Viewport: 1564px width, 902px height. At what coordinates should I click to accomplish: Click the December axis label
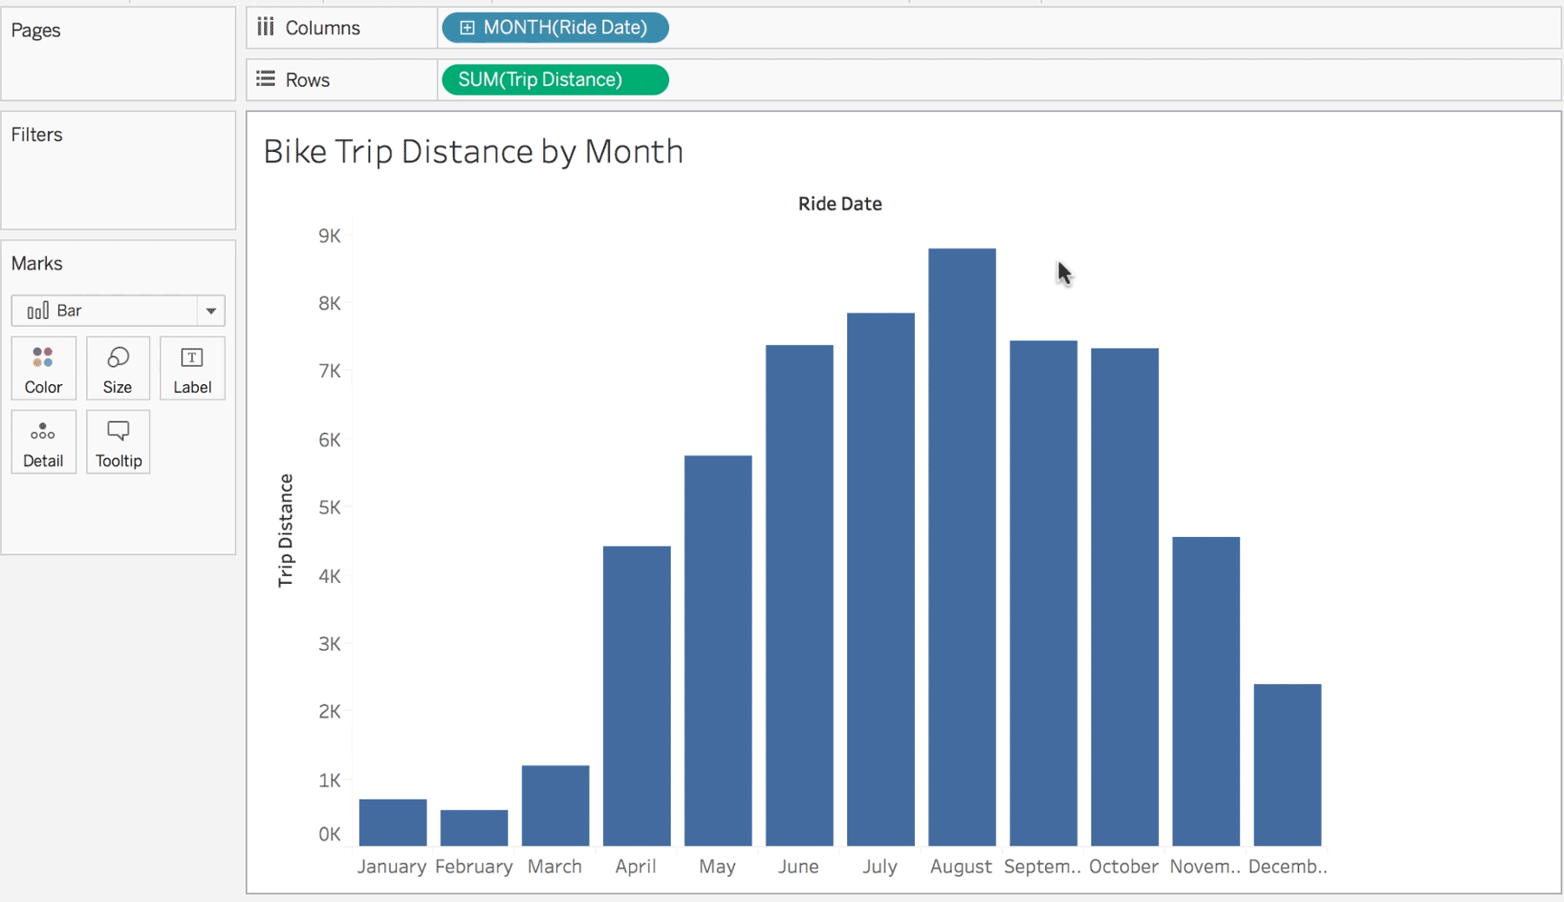click(x=1288, y=866)
